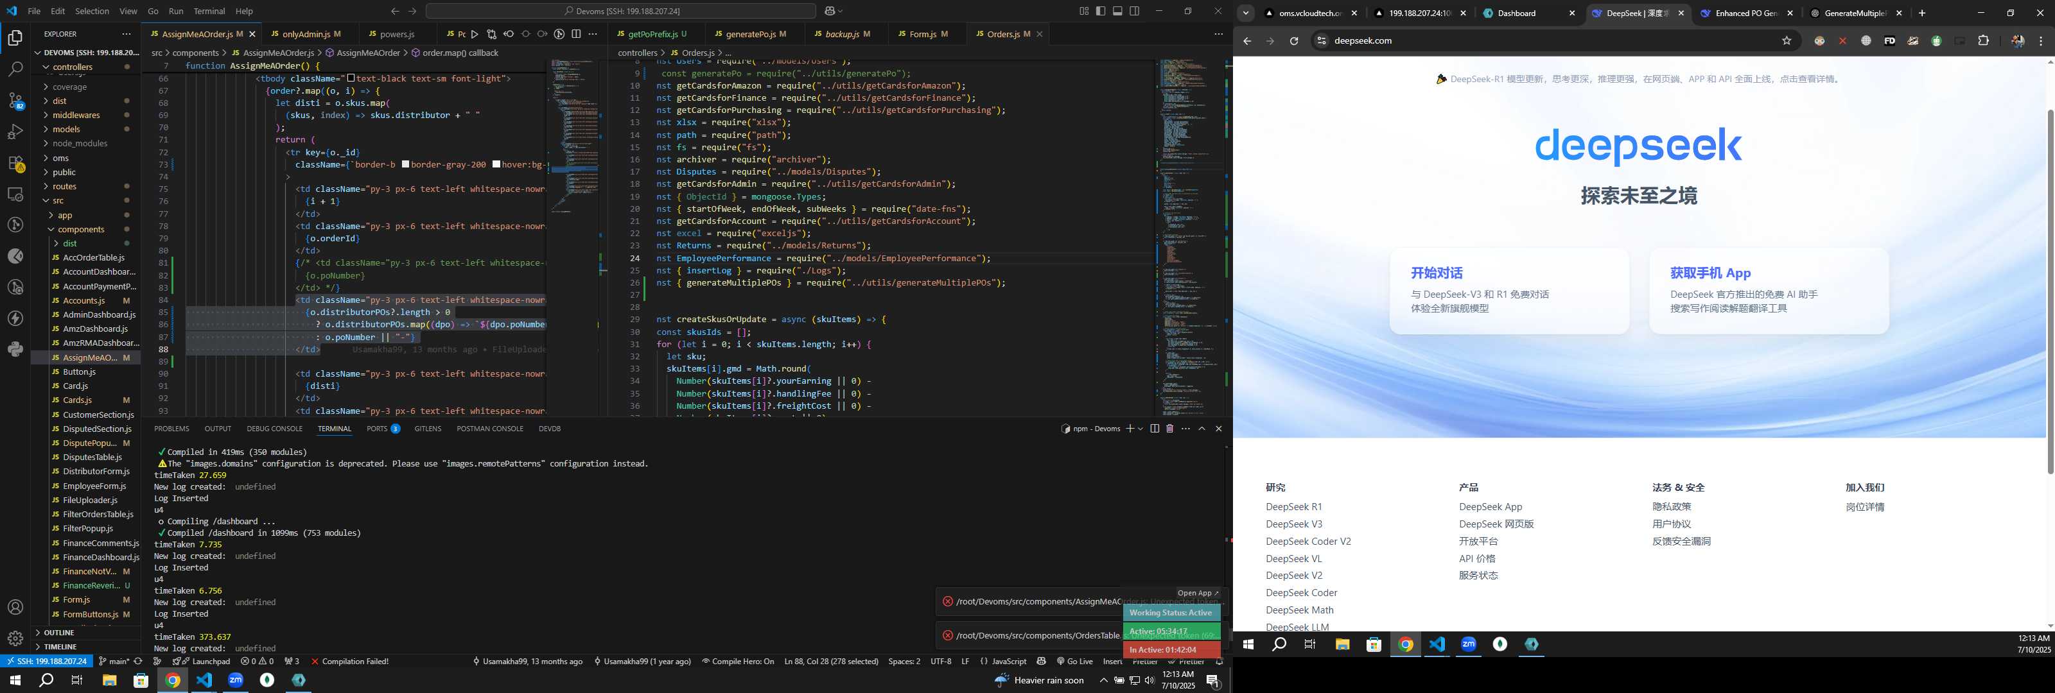2055x693 pixels.
Task: Click Go Forward arrow in VS Code title bar
Action: pyautogui.click(x=412, y=11)
